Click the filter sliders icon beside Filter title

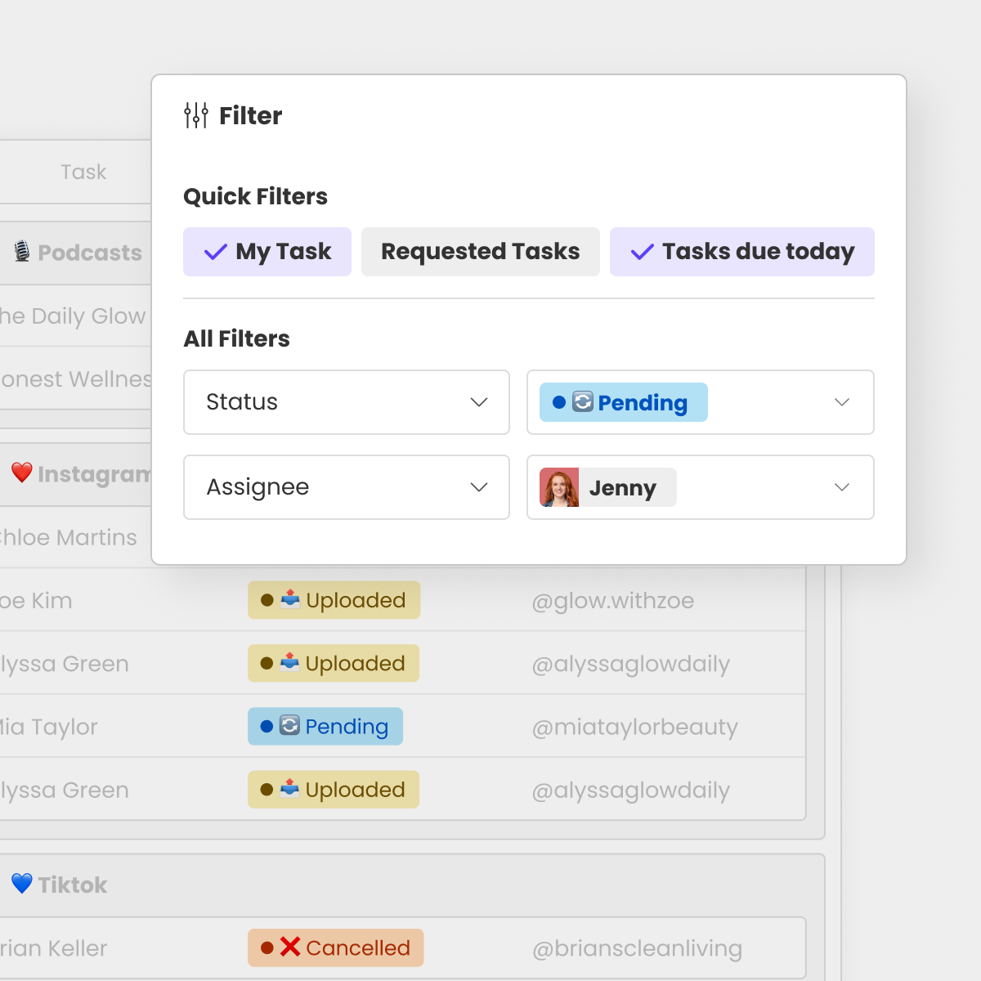coord(196,115)
